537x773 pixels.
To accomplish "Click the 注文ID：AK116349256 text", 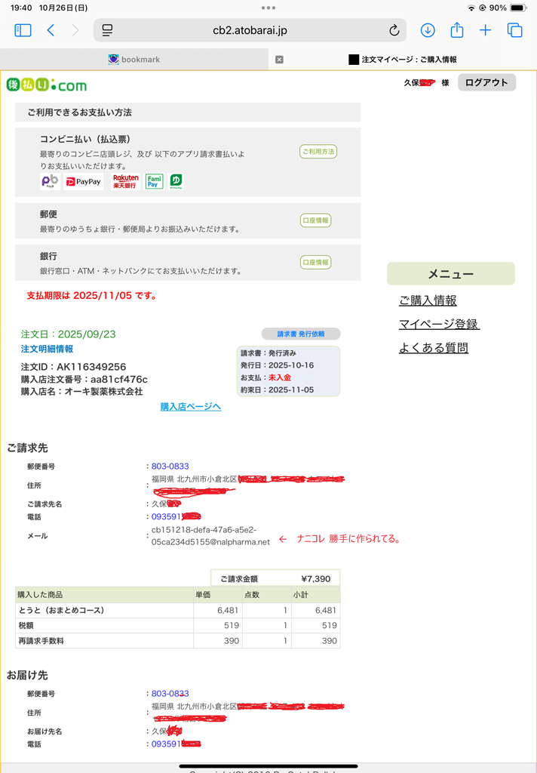I will tap(73, 367).
